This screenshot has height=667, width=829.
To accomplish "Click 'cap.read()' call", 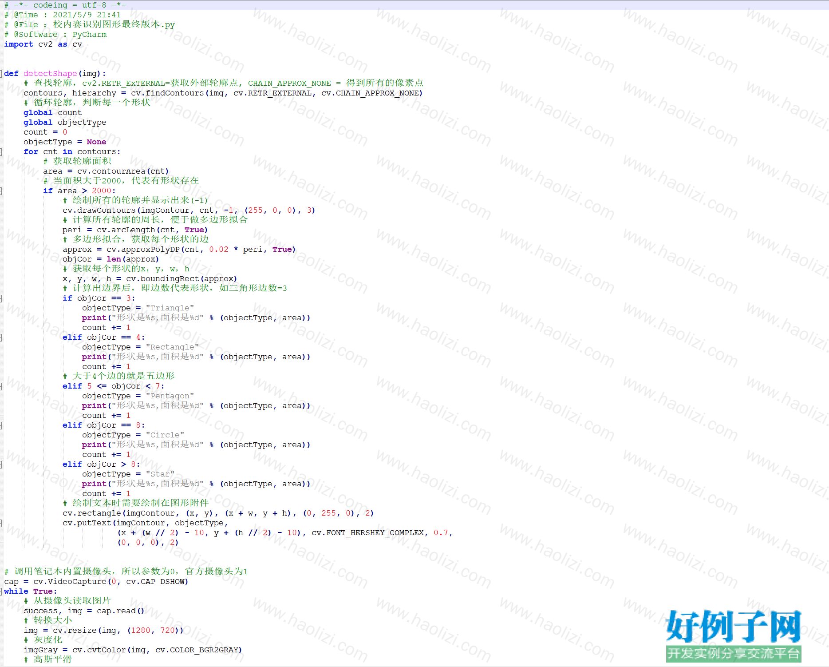I will click(x=121, y=611).
